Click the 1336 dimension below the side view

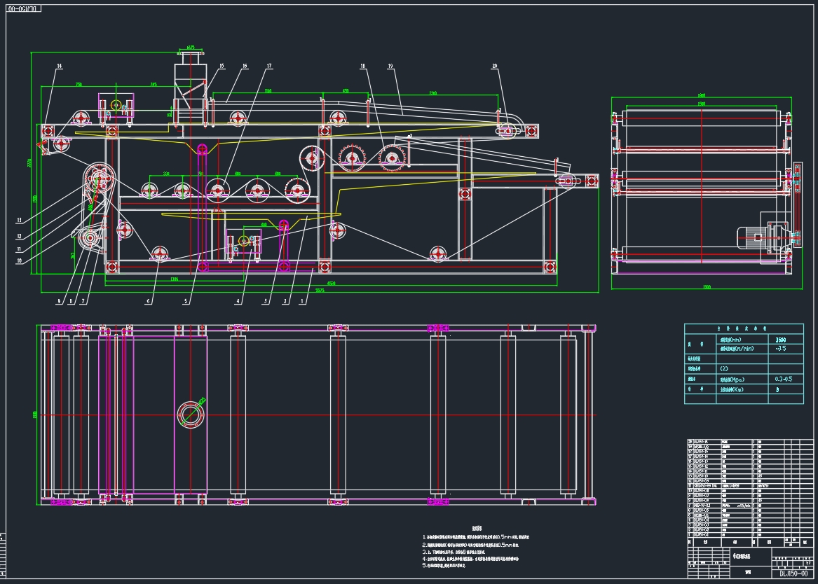[x=175, y=279]
